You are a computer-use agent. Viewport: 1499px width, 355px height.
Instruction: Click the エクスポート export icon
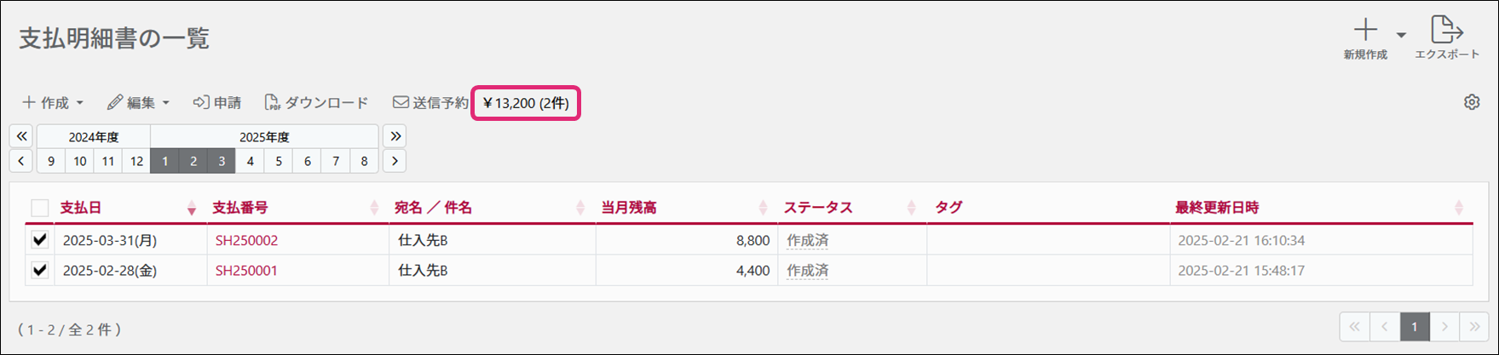tap(1446, 31)
